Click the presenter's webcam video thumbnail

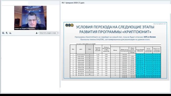30,18
